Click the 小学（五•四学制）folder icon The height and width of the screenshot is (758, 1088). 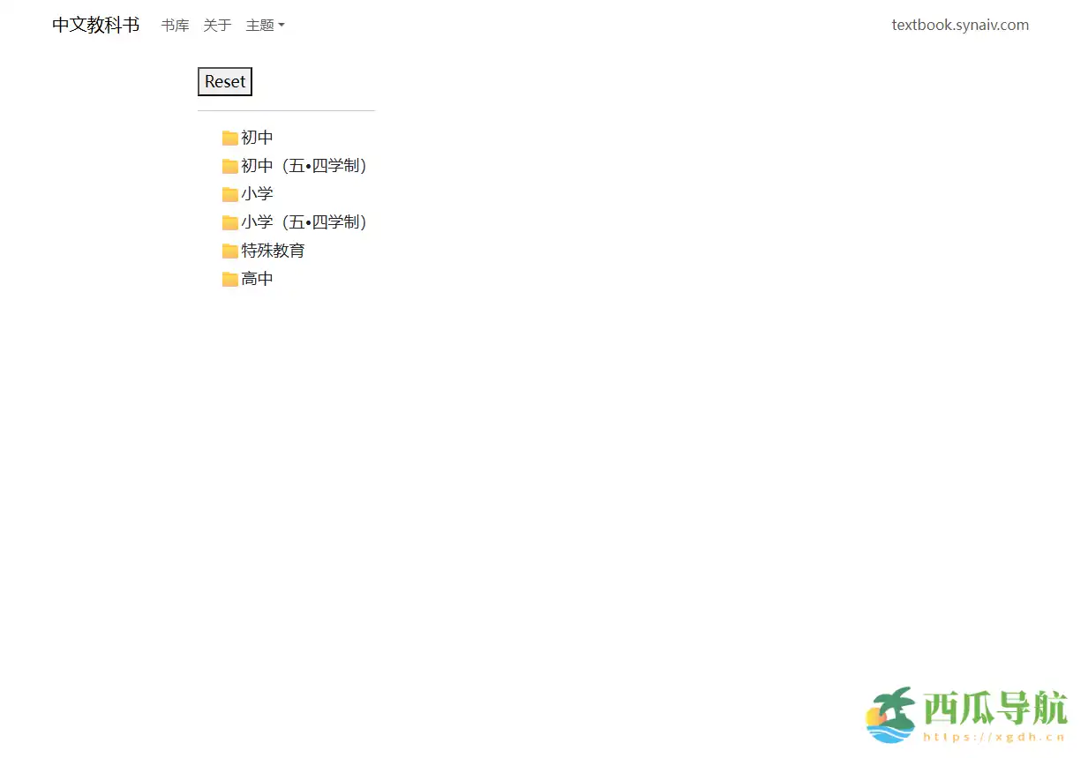230,221
